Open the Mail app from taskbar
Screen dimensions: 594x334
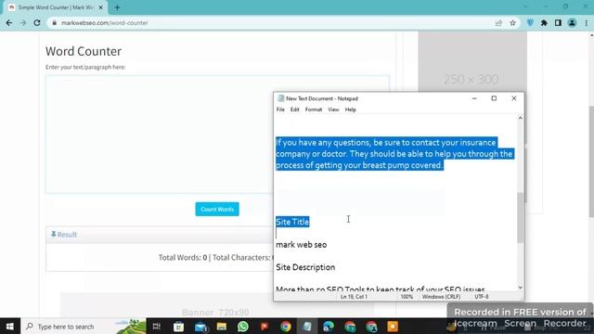(200, 327)
